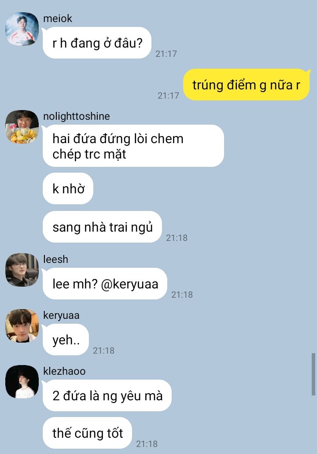Tap the nolighttoshine sender name
Screen dimensions: 317x454
point(77,116)
